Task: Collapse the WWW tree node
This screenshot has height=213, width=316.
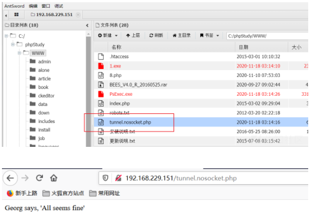Action: coord(19,53)
